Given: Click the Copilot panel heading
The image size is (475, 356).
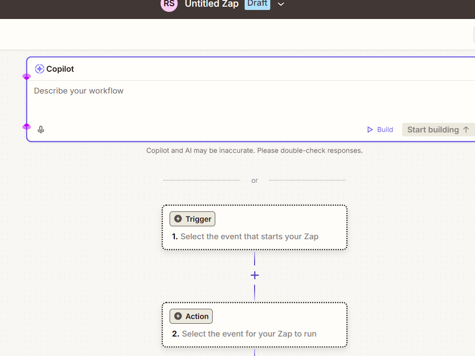Looking at the screenshot, I should [x=60, y=69].
